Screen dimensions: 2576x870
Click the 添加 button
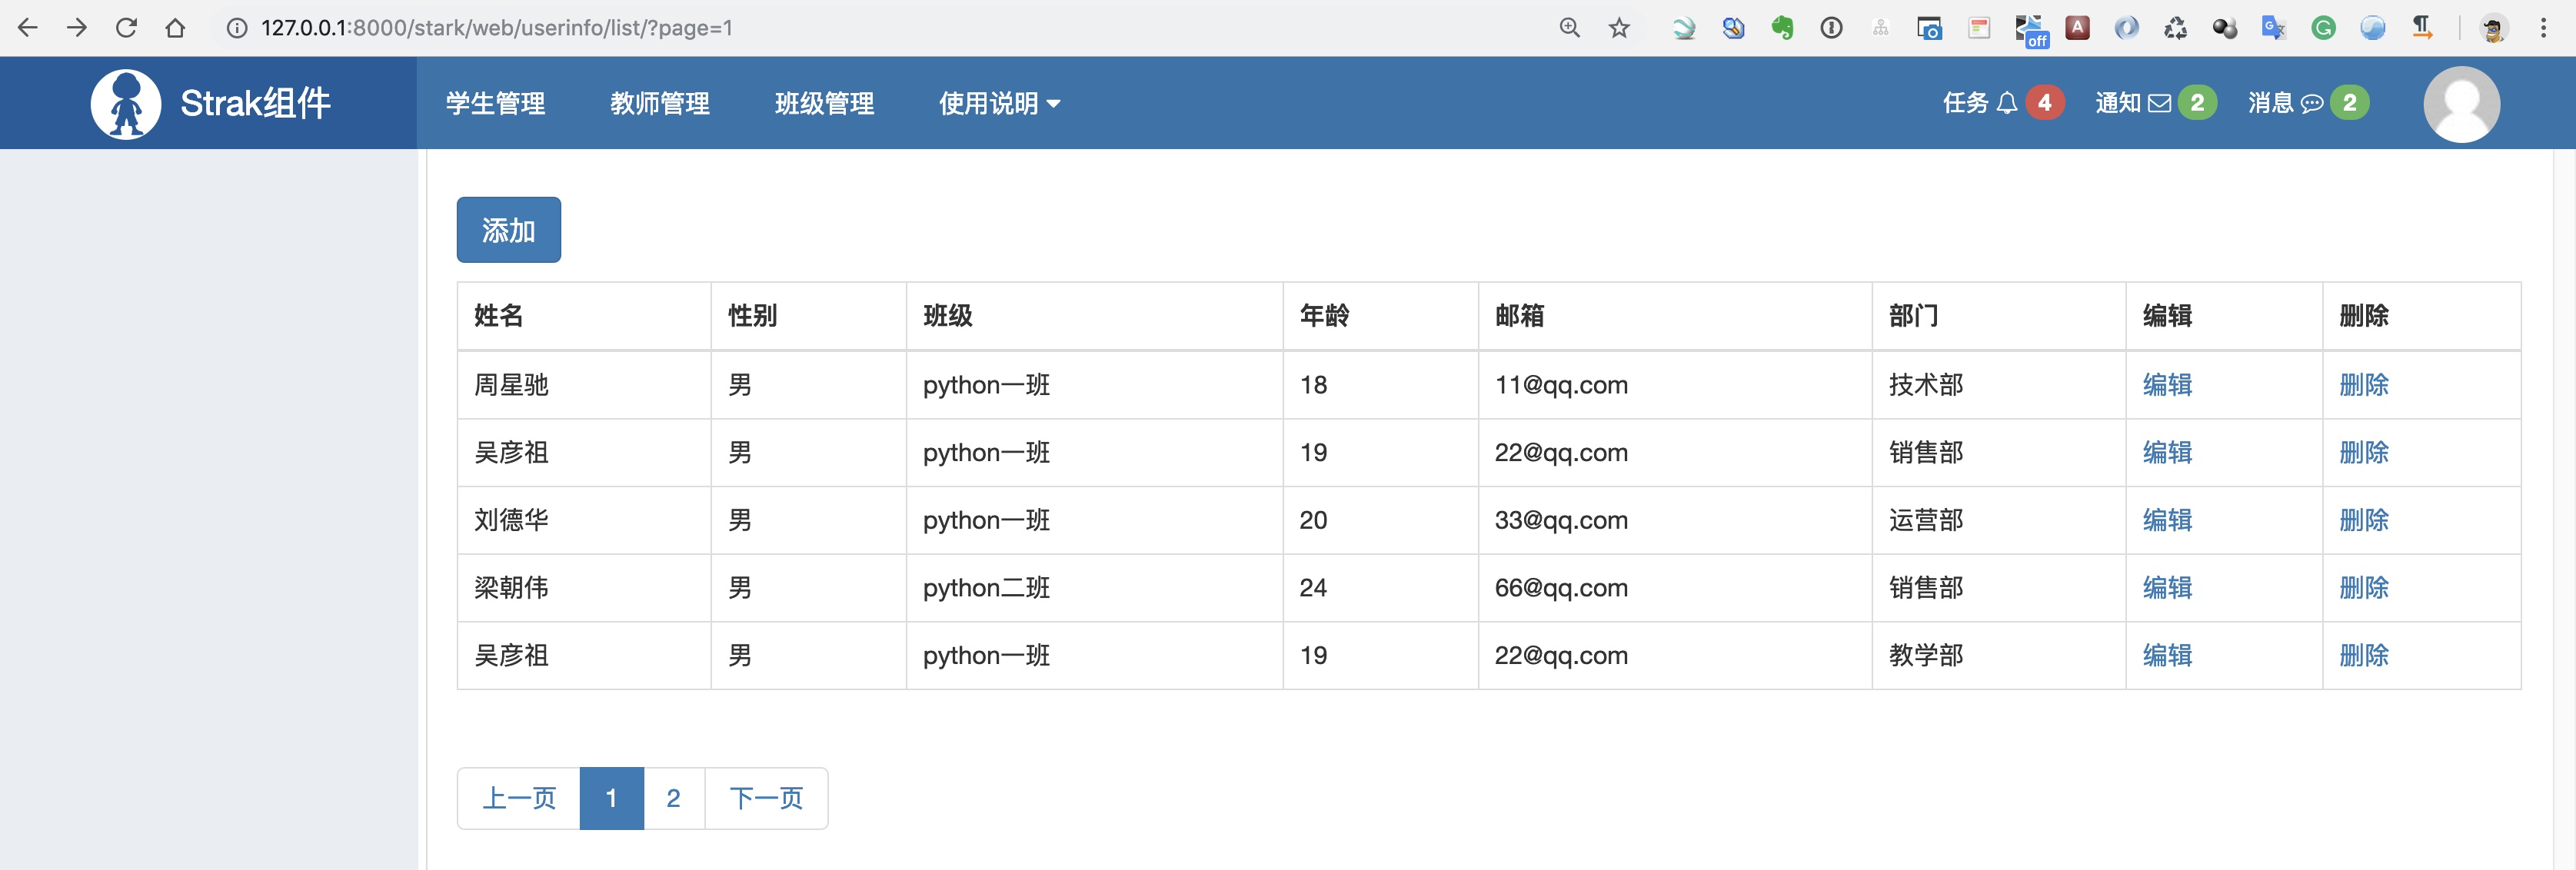[x=508, y=230]
